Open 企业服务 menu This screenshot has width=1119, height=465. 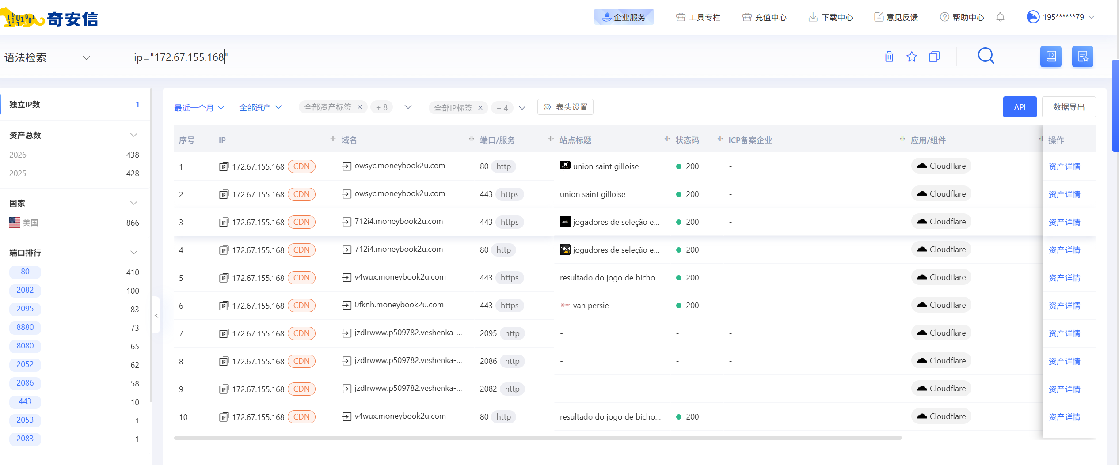coord(624,17)
